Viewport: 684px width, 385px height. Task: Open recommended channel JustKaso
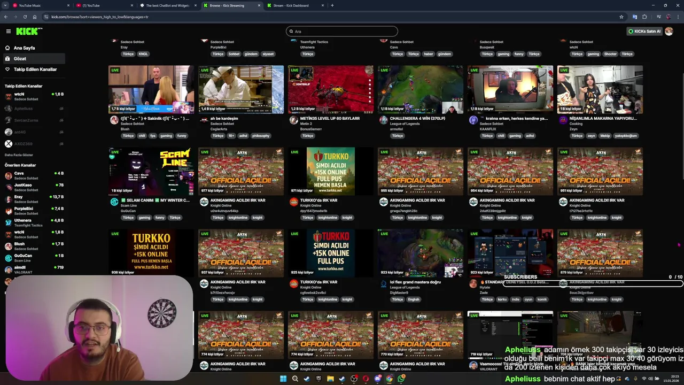click(x=34, y=187)
